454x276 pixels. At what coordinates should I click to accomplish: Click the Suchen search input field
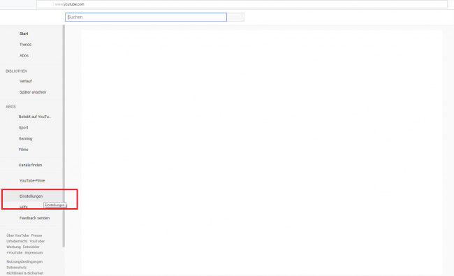pos(146,17)
